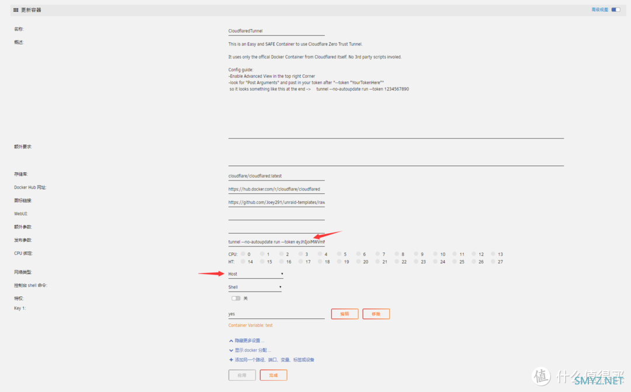Click the grey apply button
The width and height of the screenshot is (631, 392).
click(242, 375)
